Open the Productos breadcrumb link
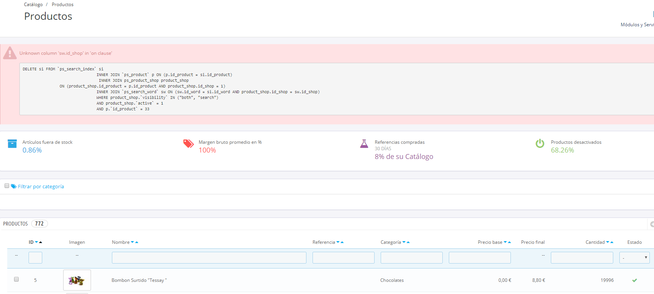Viewport: 654px width, 294px height. pos(62,5)
